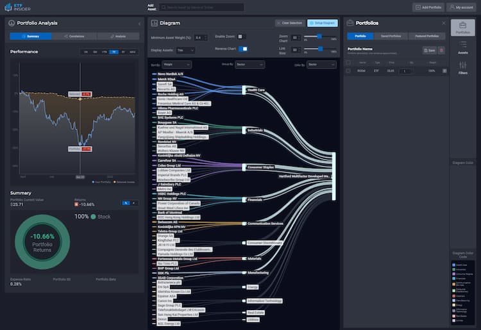Switch to the Featured Portfolios tab
Screen dimensions: 481x330
click(426, 36)
